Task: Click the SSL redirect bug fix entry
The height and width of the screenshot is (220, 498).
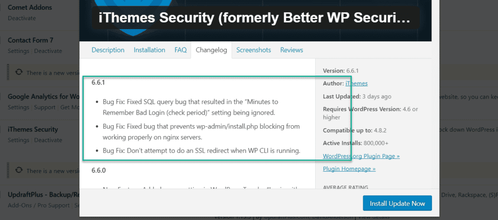Action: [201, 151]
